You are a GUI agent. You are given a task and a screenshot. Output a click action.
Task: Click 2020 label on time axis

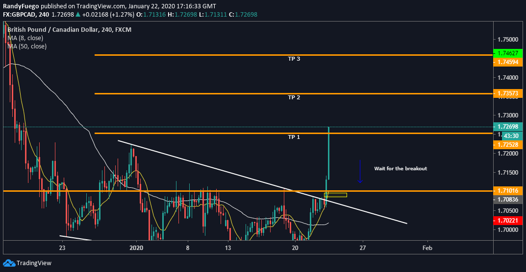click(136, 248)
